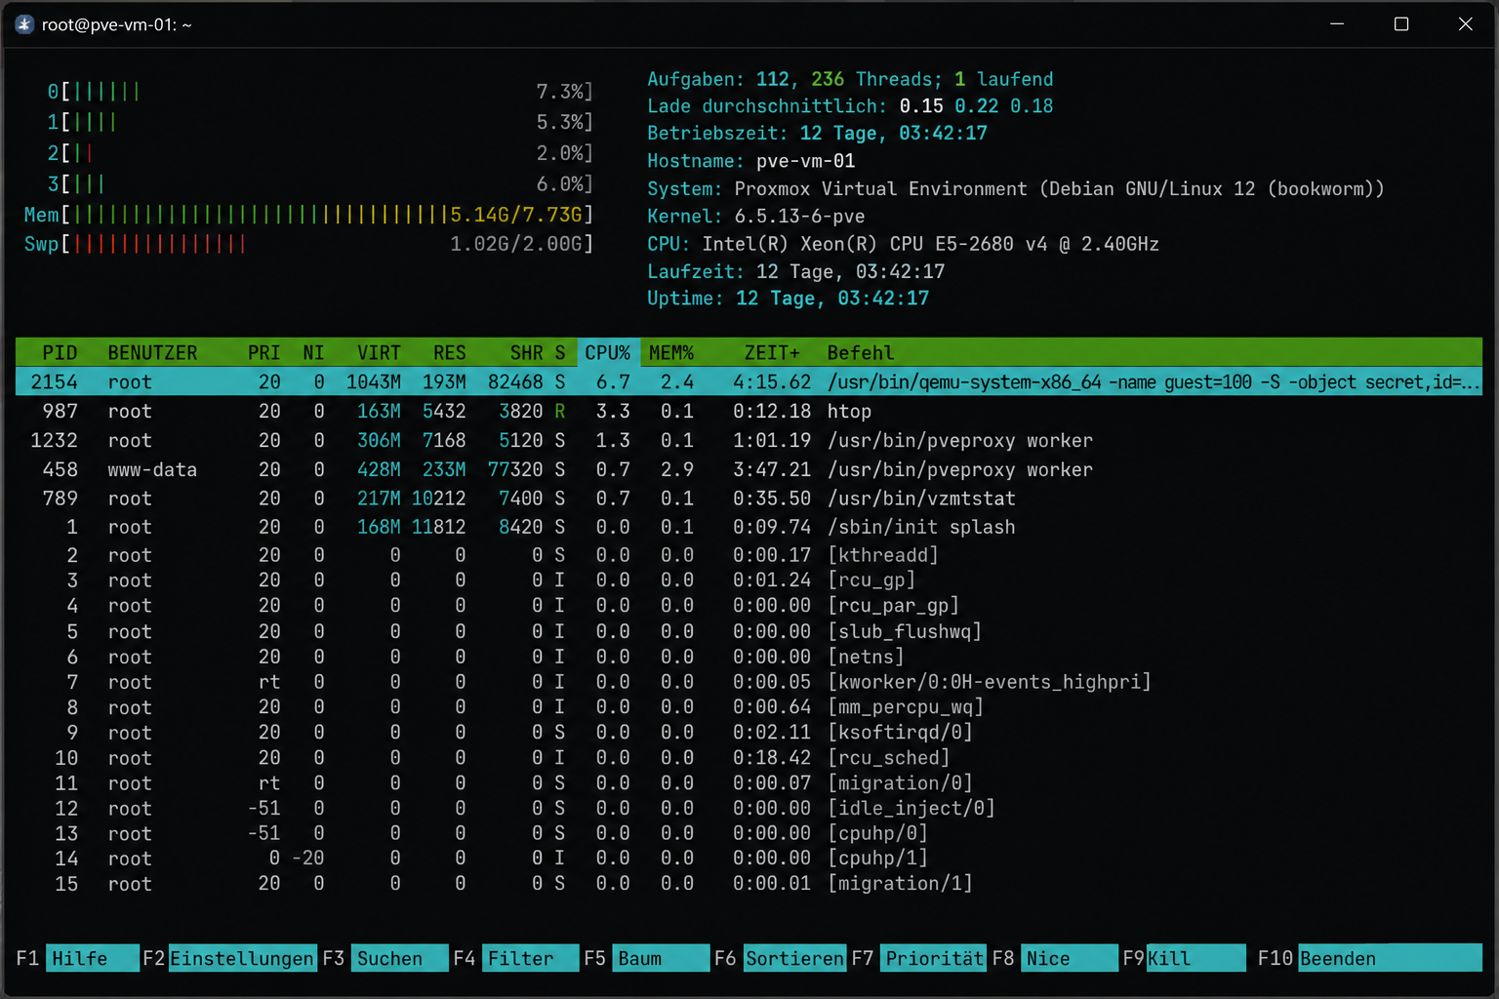Select the htop process row
The image size is (1499, 999).
[749, 411]
